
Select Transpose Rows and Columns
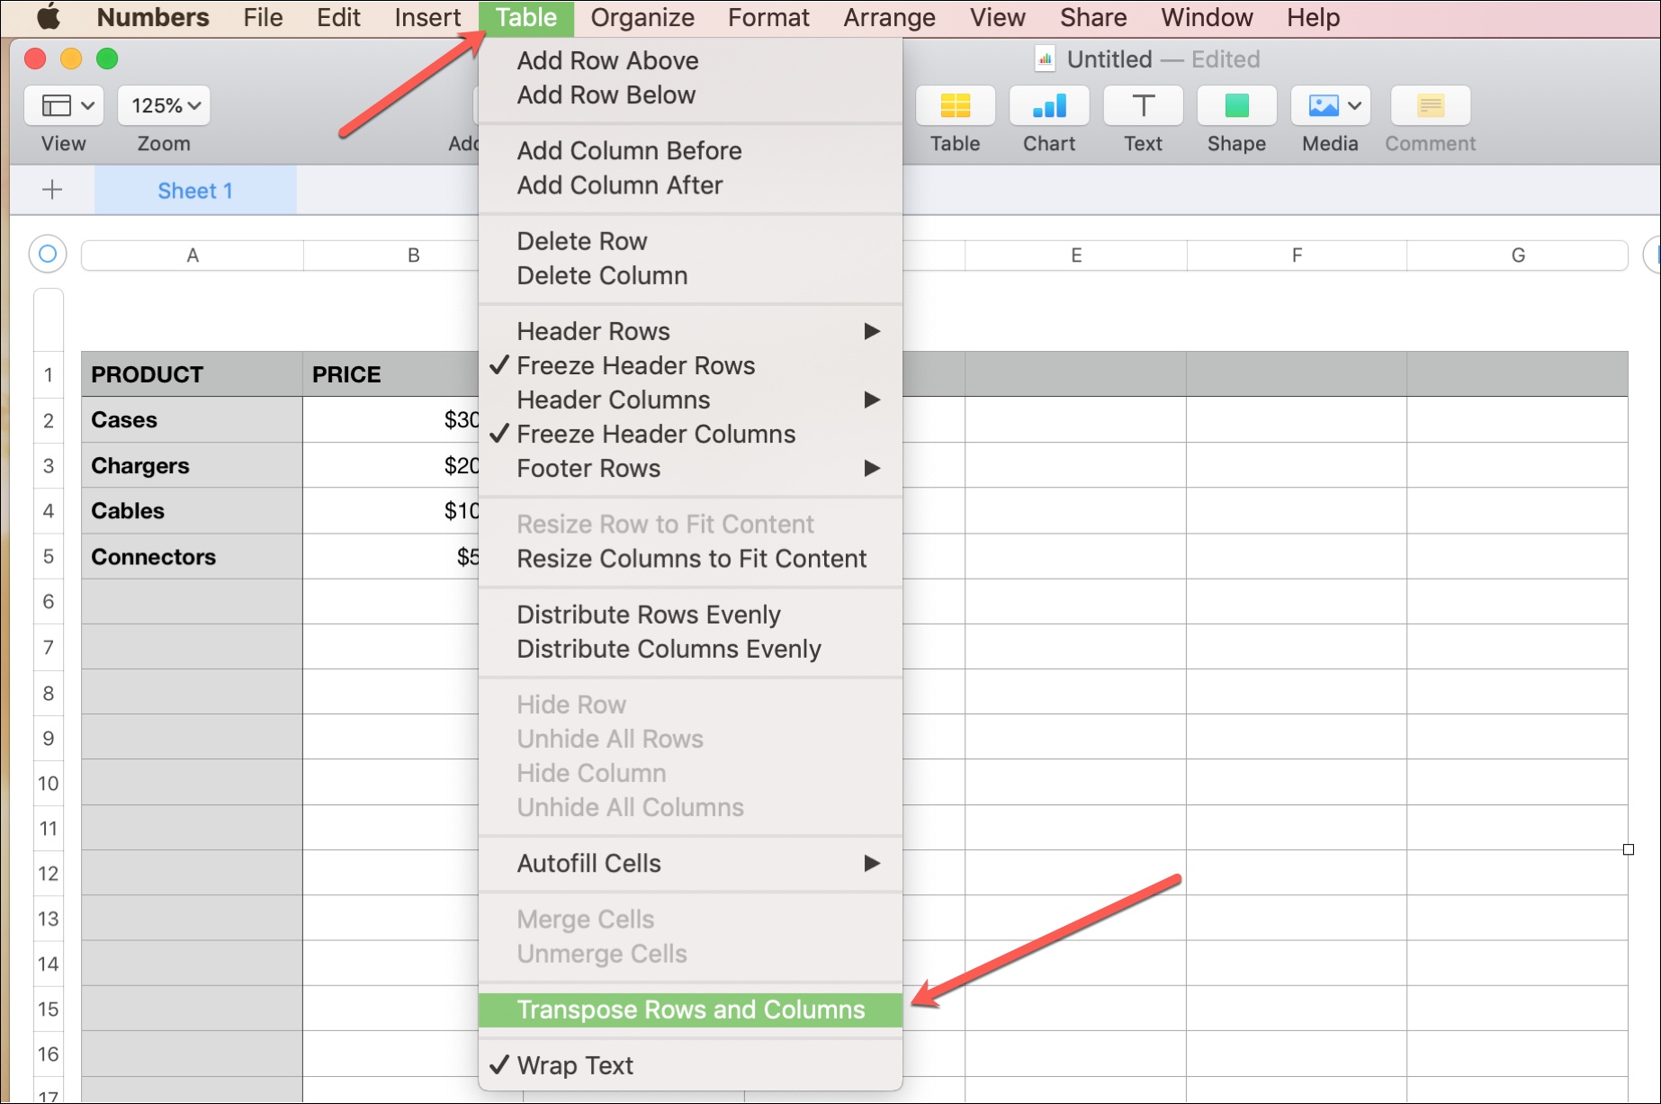[692, 1010]
